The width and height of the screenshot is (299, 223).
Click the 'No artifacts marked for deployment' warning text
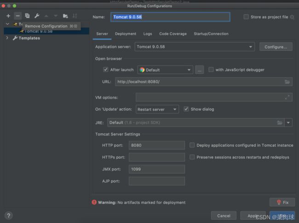(x=151, y=202)
